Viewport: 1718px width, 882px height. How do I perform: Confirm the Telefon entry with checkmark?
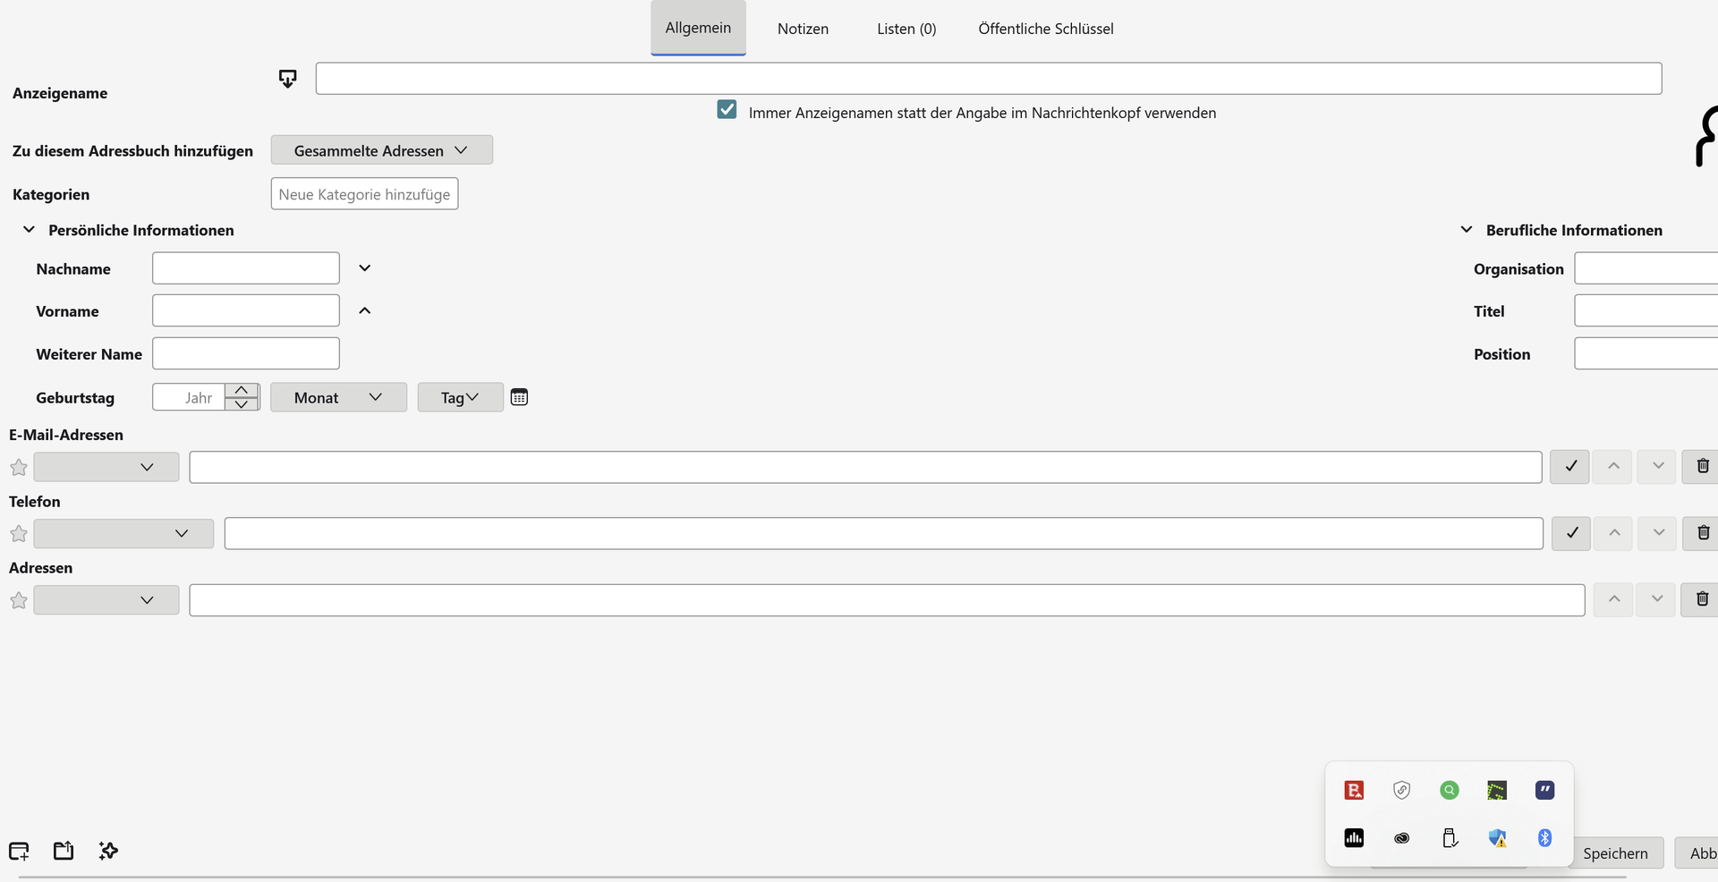click(x=1571, y=533)
